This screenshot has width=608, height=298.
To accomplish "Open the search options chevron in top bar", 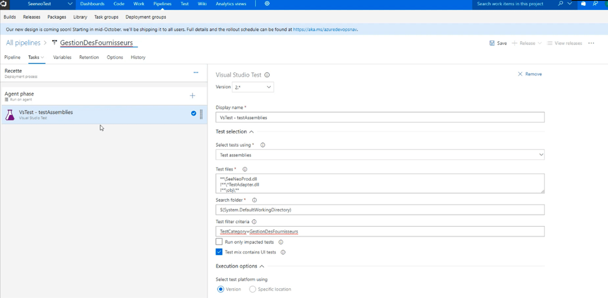I will point(570,3).
